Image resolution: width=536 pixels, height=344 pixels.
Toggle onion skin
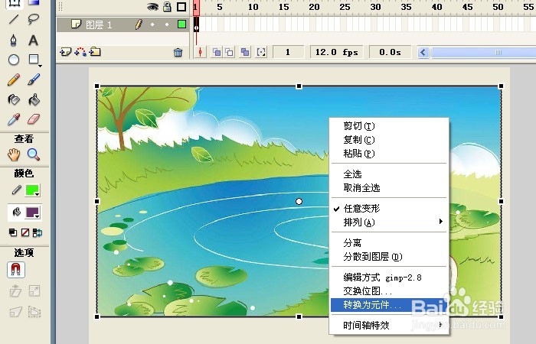[x=217, y=52]
